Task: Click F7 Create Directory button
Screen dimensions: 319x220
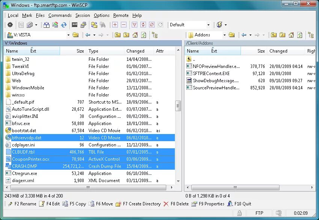Action: pyautogui.click(x=138, y=204)
